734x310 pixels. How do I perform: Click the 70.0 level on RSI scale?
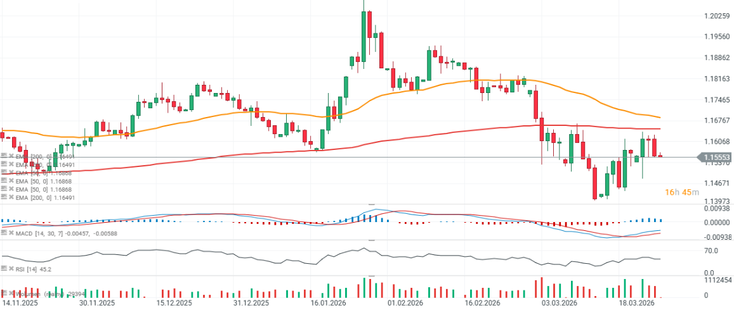tap(710, 251)
